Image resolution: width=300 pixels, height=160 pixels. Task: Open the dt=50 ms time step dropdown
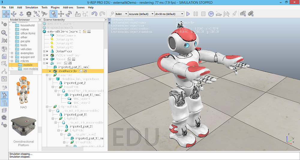(x=169, y=14)
